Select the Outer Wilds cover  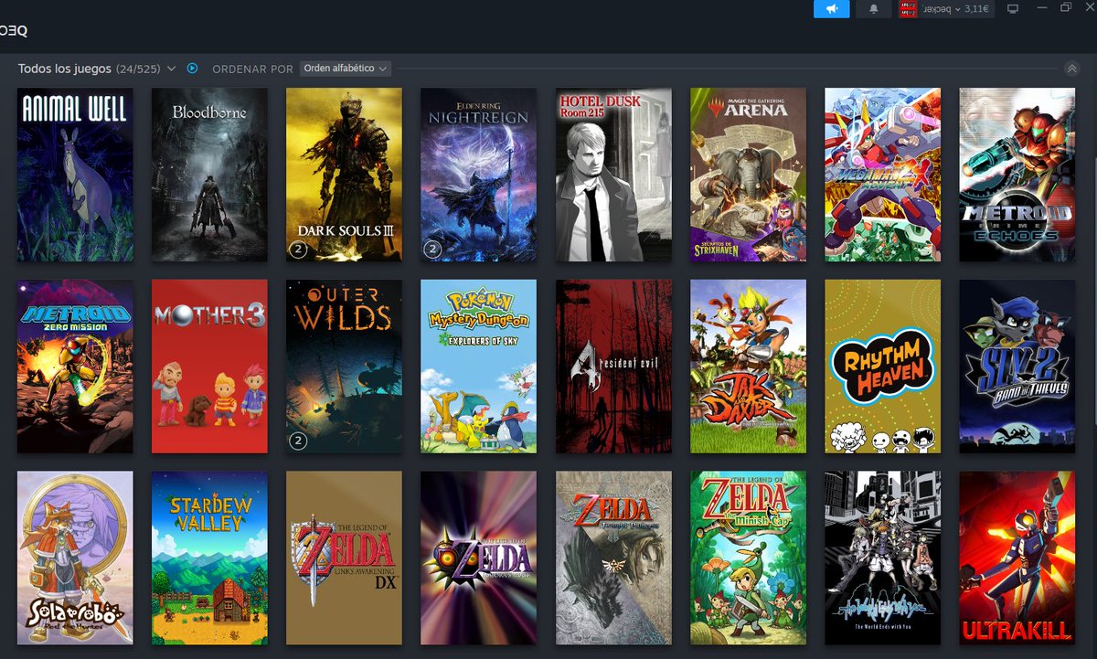[x=344, y=367]
